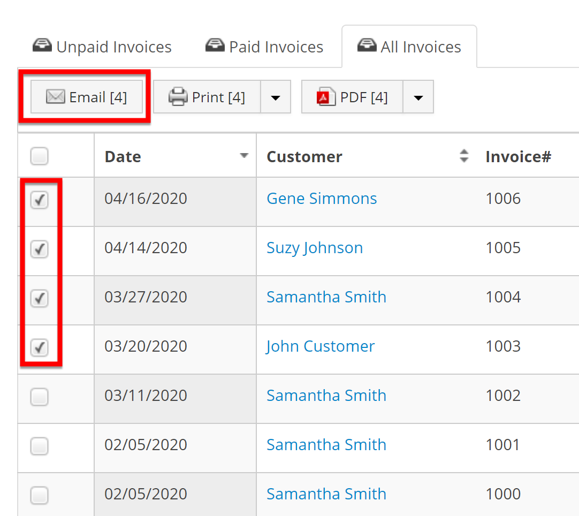Click the Print [4] printer button
The width and height of the screenshot is (579, 516).
coord(207,97)
